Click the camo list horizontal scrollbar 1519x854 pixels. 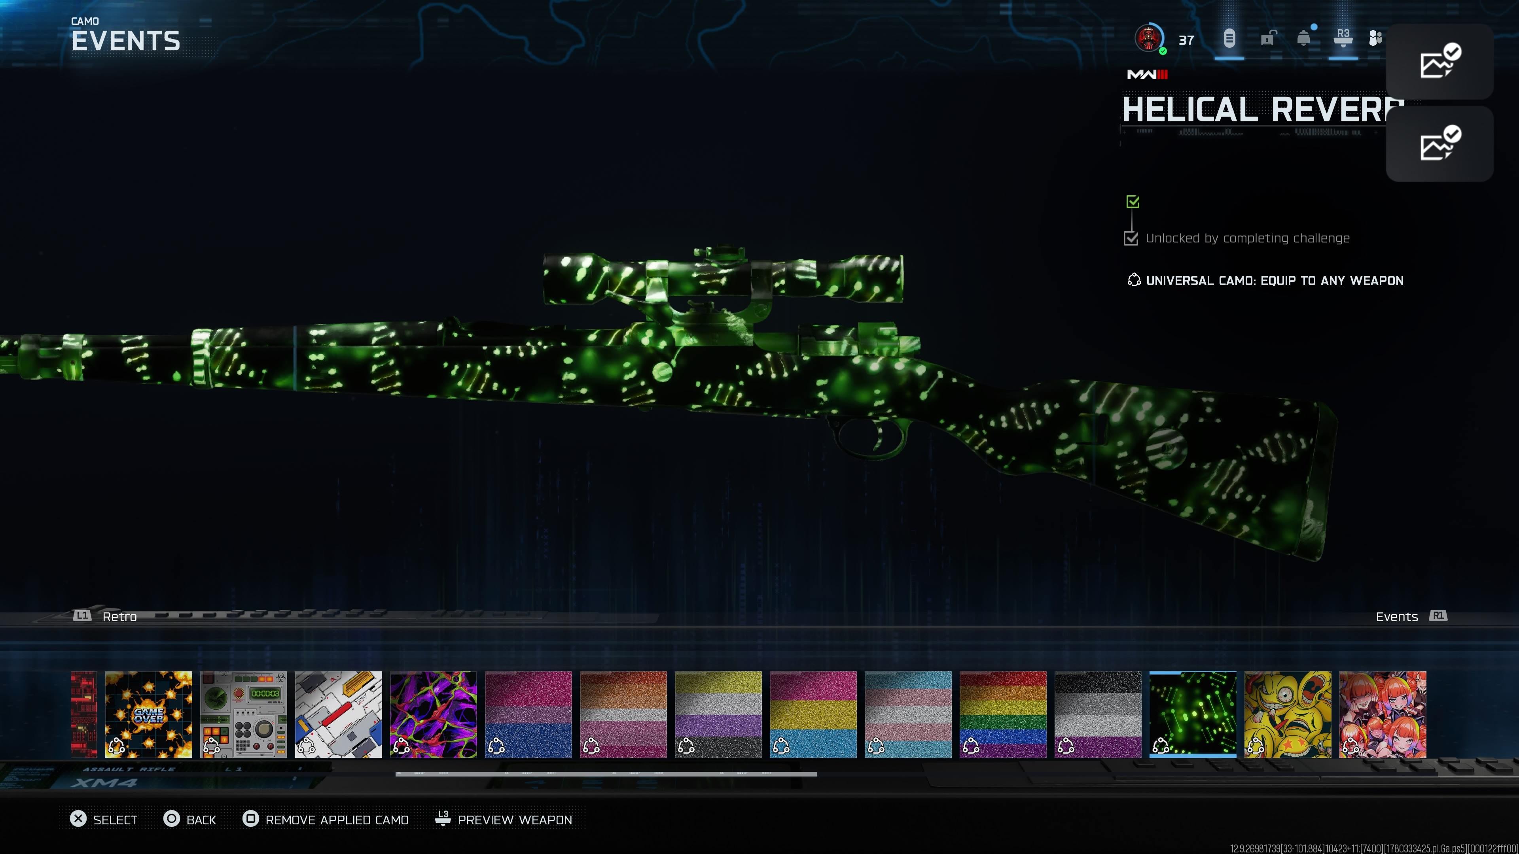(x=606, y=773)
